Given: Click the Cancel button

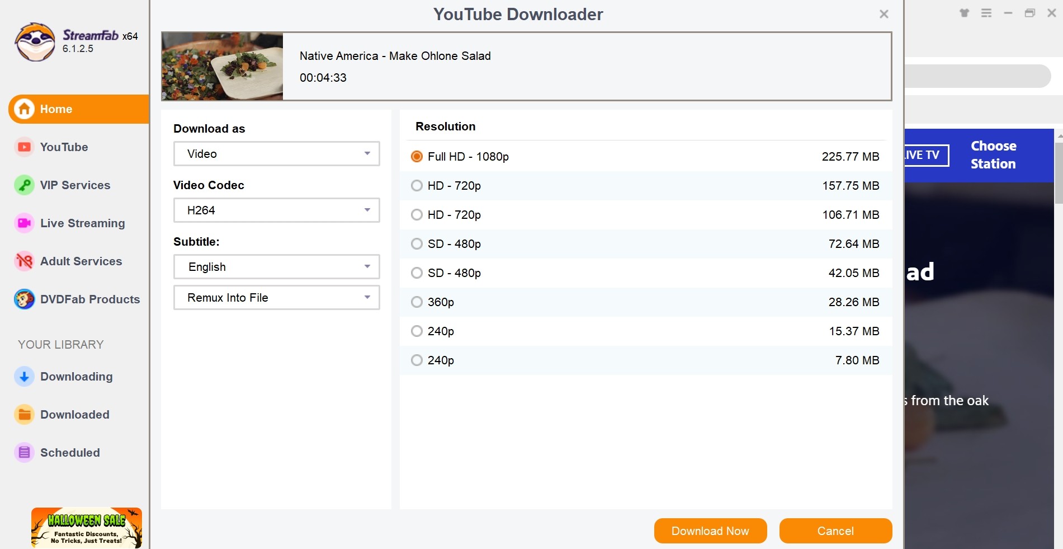Looking at the screenshot, I should click(835, 531).
